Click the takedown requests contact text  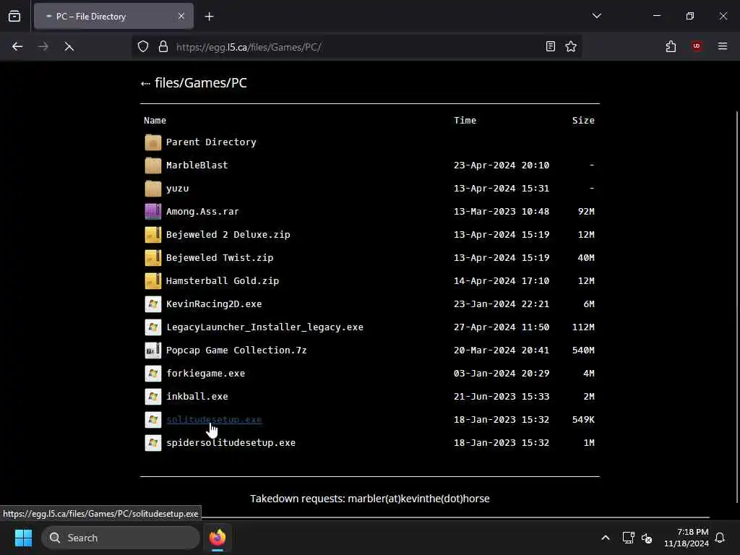coord(369,499)
